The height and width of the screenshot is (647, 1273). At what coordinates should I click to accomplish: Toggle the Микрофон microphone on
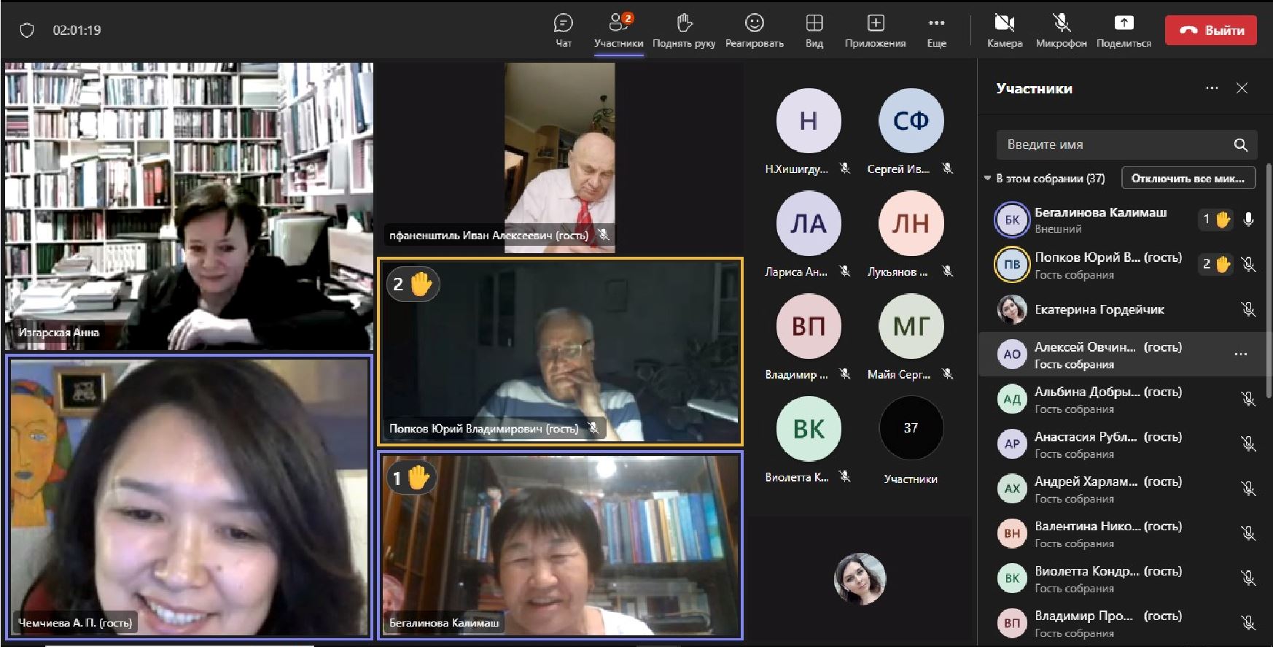(1061, 23)
